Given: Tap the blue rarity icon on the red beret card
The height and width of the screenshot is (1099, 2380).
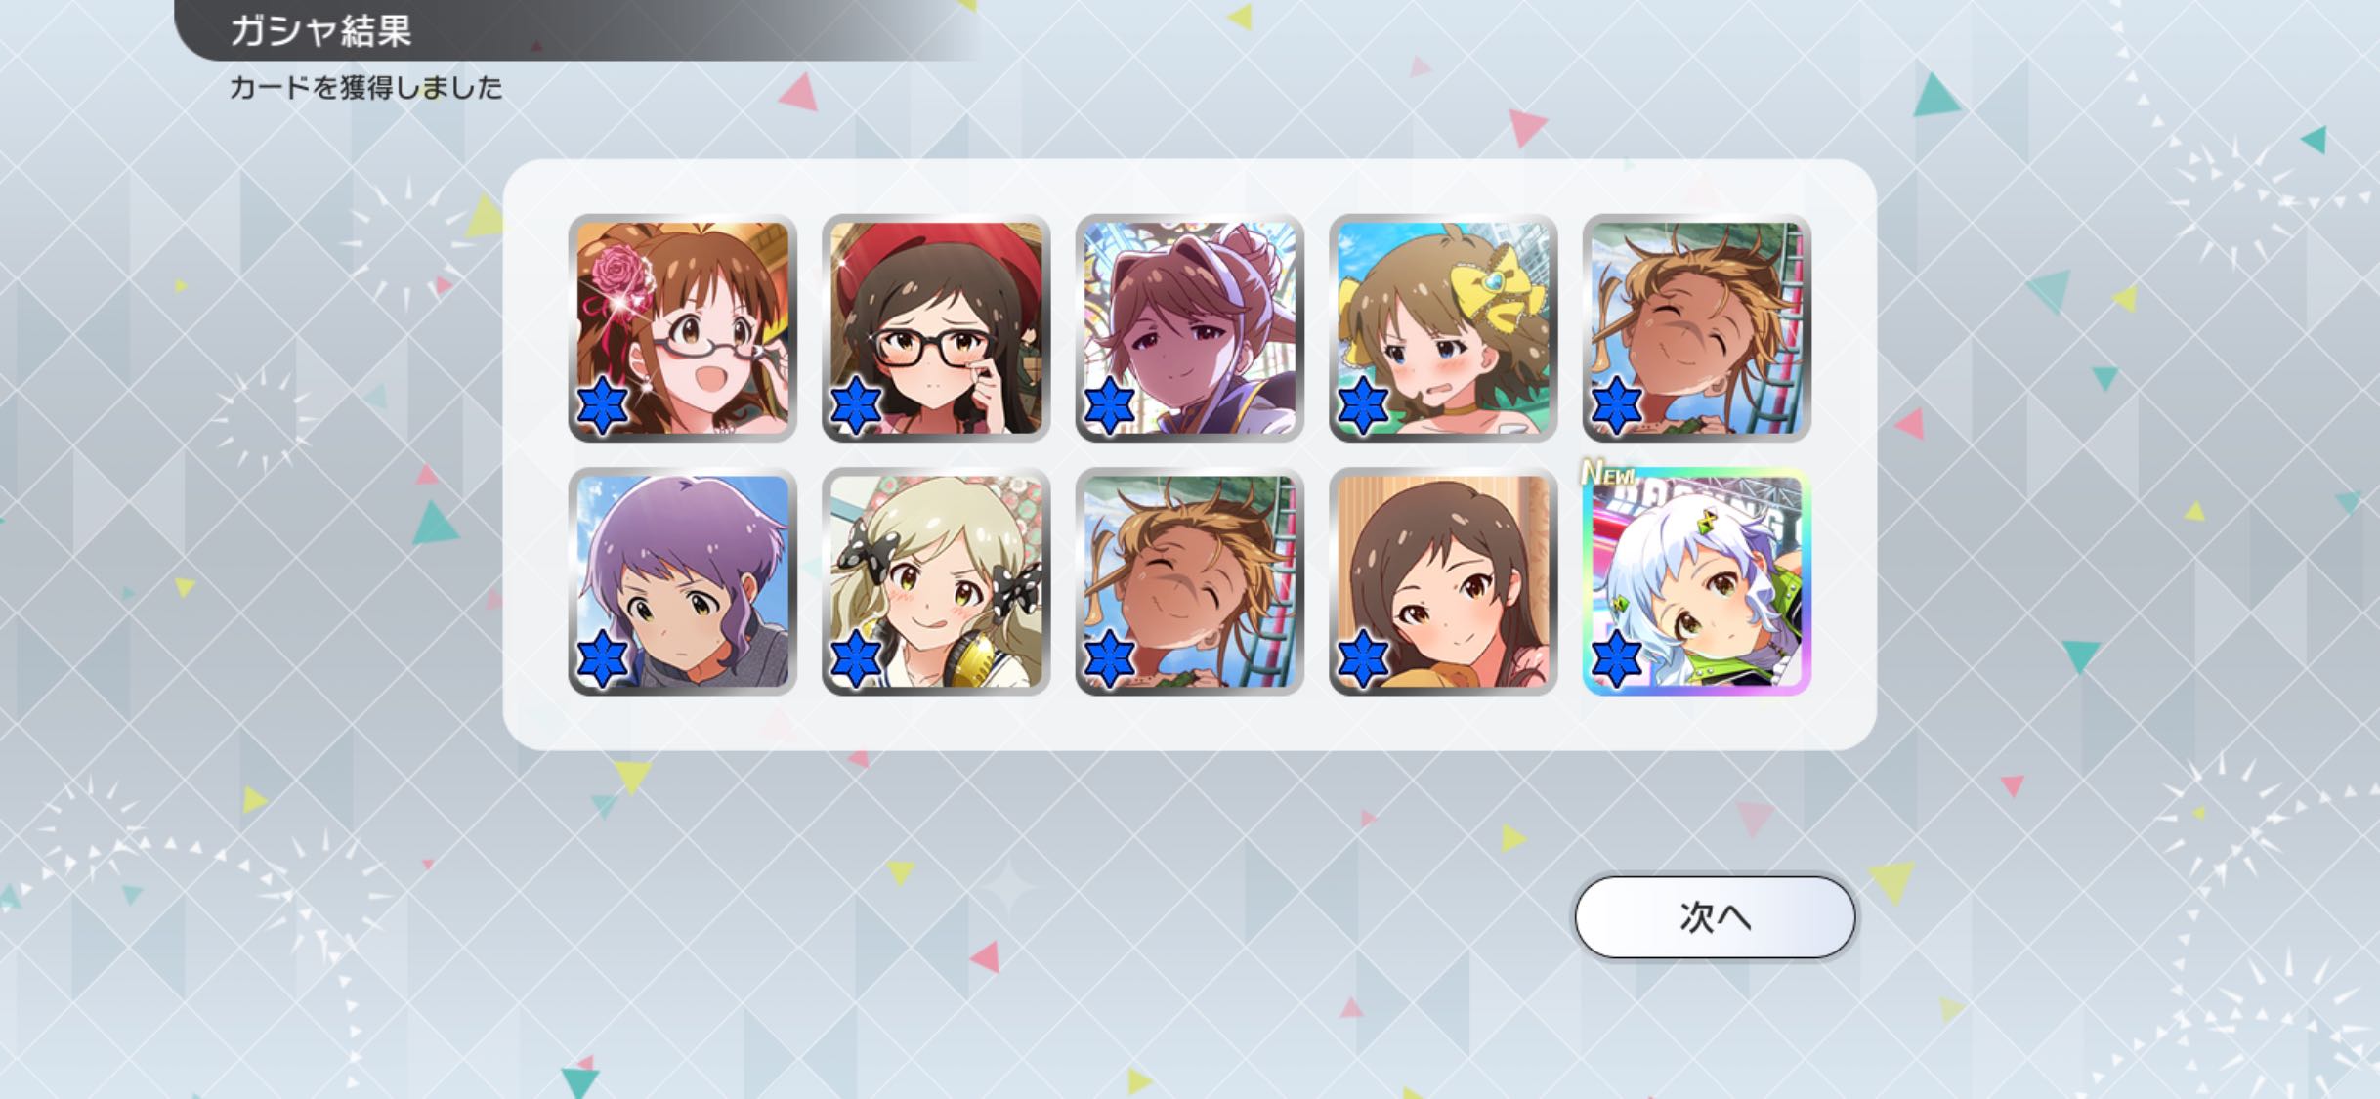Looking at the screenshot, I should point(856,403).
